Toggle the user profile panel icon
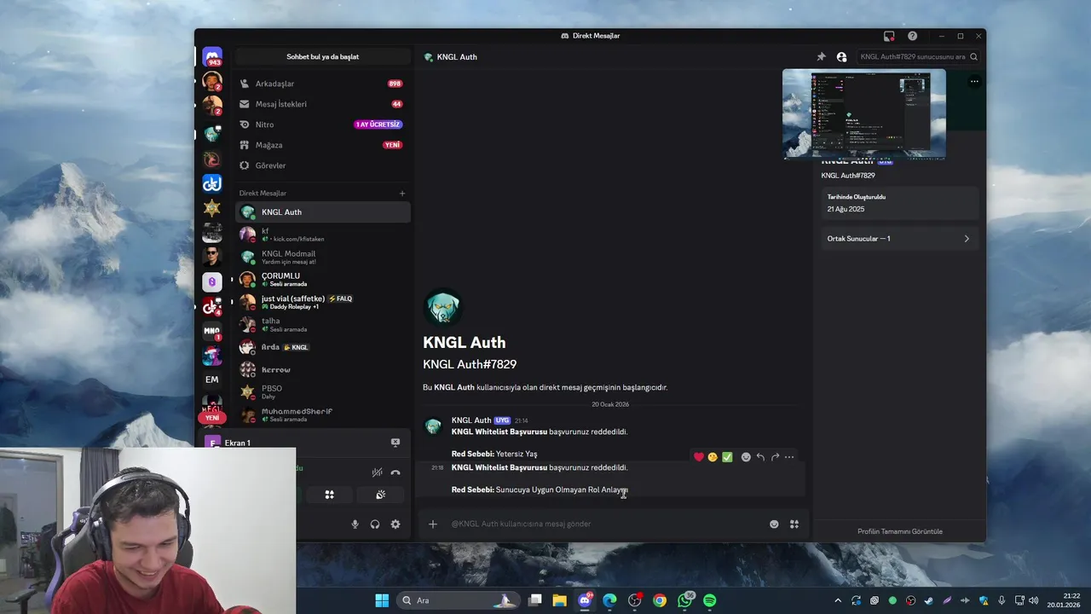The image size is (1091, 614). (841, 57)
